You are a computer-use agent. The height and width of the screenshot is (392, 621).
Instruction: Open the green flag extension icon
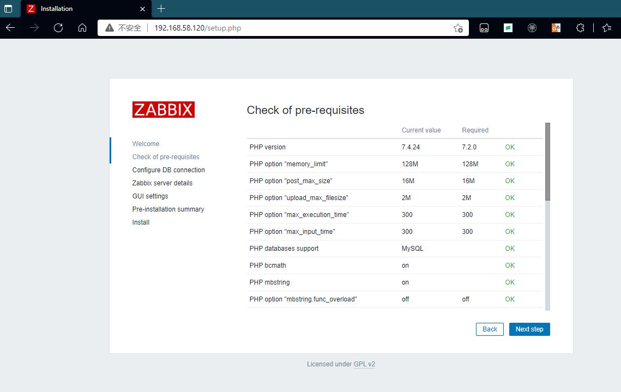point(508,28)
